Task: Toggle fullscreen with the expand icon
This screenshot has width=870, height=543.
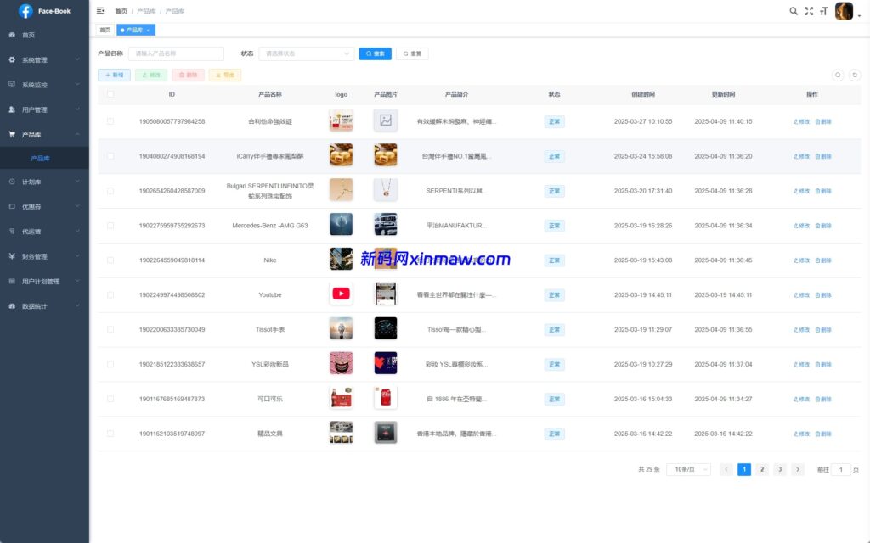Action: pyautogui.click(x=808, y=11)
